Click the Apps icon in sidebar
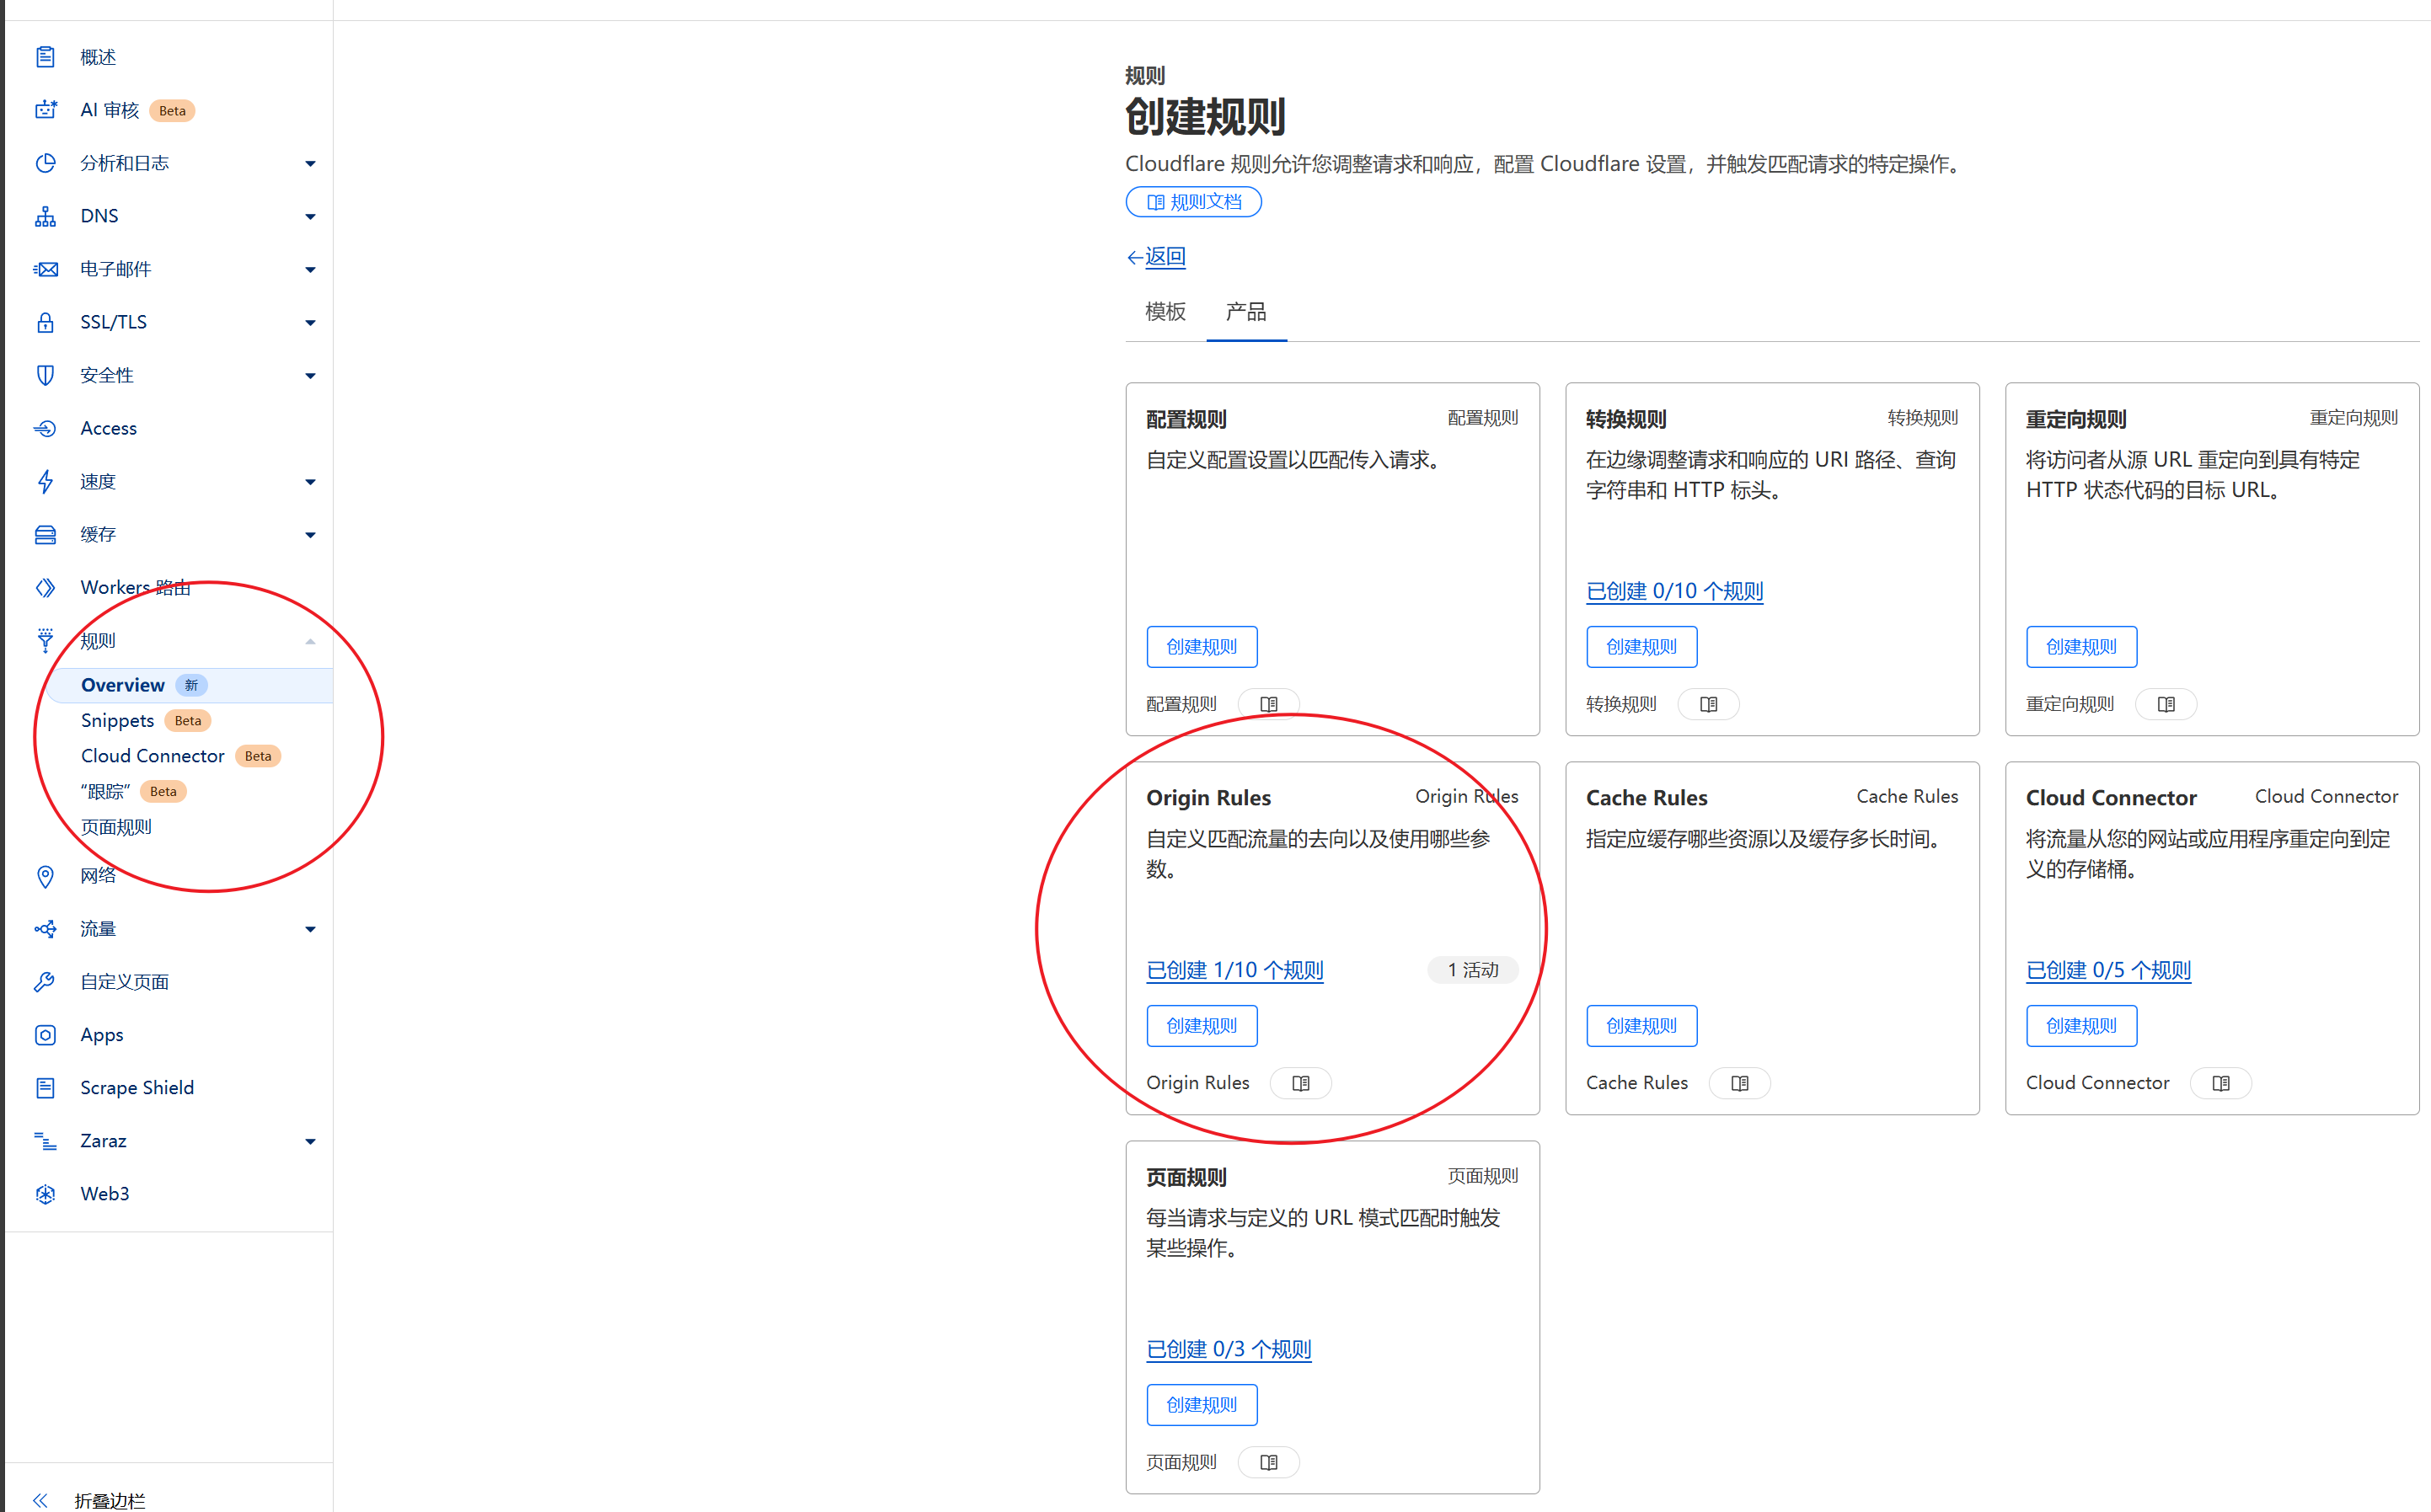Image resolution: width=2431 pixels, height=1512 pixels. click(45, 1035)
